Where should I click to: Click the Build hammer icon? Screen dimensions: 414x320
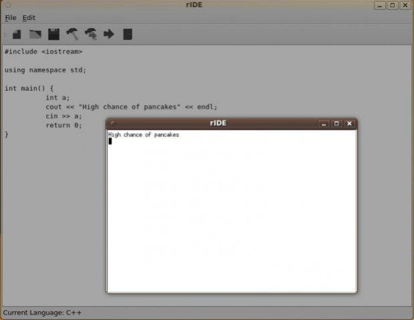tap(72, 34)
